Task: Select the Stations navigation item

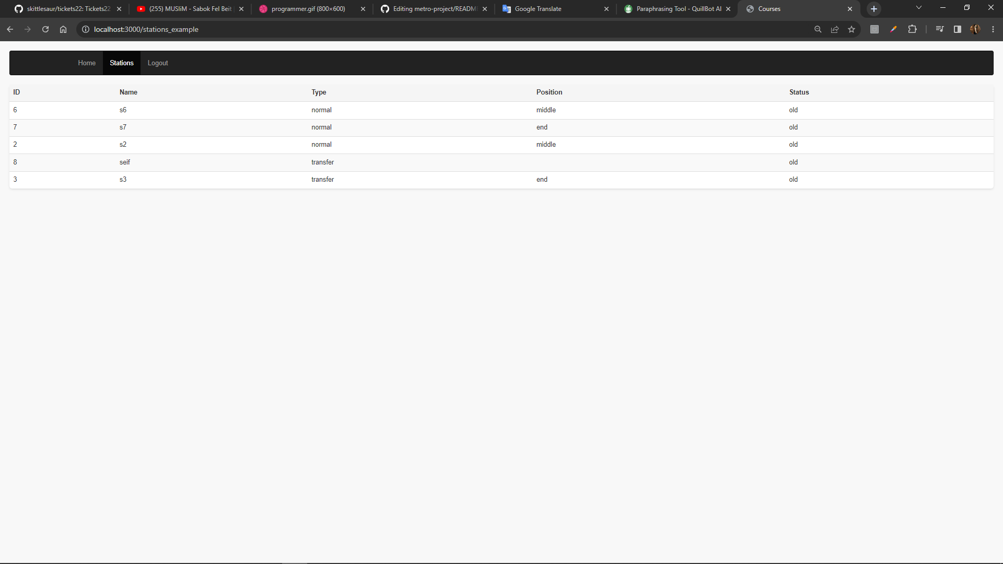Action: (121, 63)
